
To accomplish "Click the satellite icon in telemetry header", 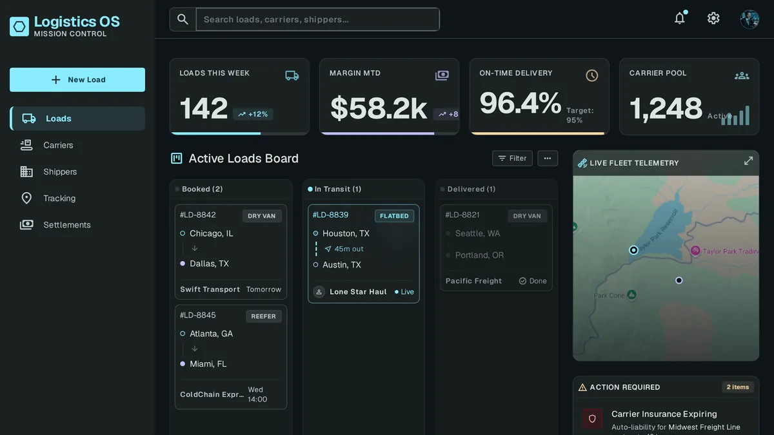I will tap(582, 163).
